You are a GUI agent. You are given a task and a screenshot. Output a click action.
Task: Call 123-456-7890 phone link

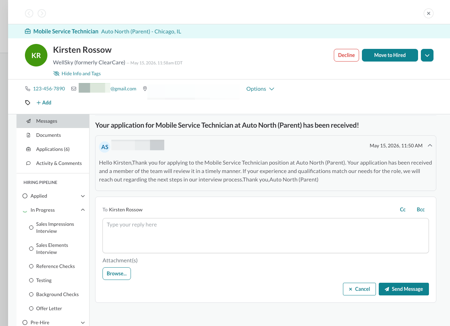click(x=49, y=89)
